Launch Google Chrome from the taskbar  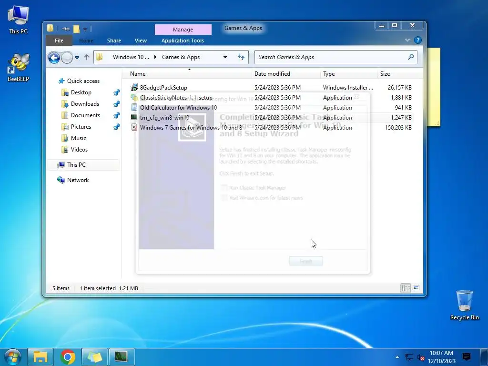[68, 357]
